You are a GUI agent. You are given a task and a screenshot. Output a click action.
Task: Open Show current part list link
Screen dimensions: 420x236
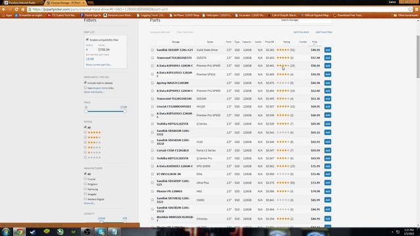(98, 65)
